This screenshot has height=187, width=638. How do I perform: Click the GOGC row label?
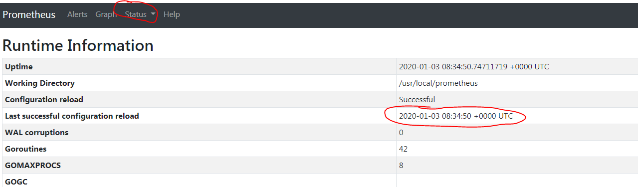pyautogui.click(x=16, y=182)
